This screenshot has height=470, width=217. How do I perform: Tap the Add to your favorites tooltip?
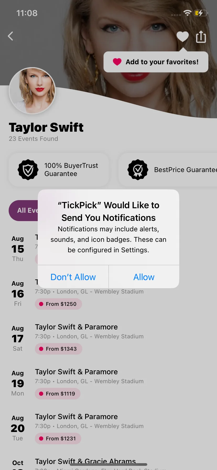tap(162, 62)
